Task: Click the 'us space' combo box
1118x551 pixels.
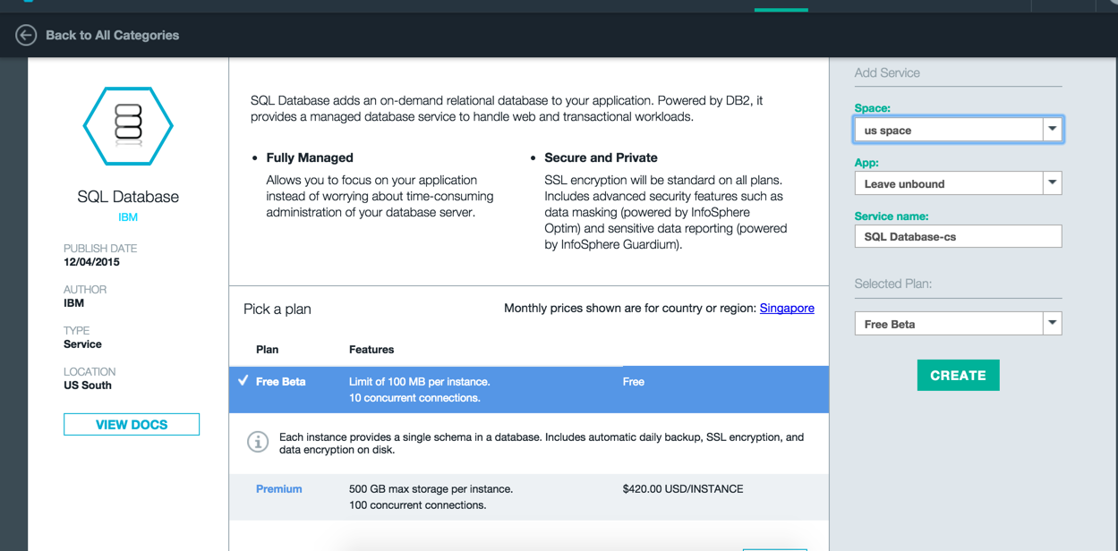Action: click(x=958, y=130)
